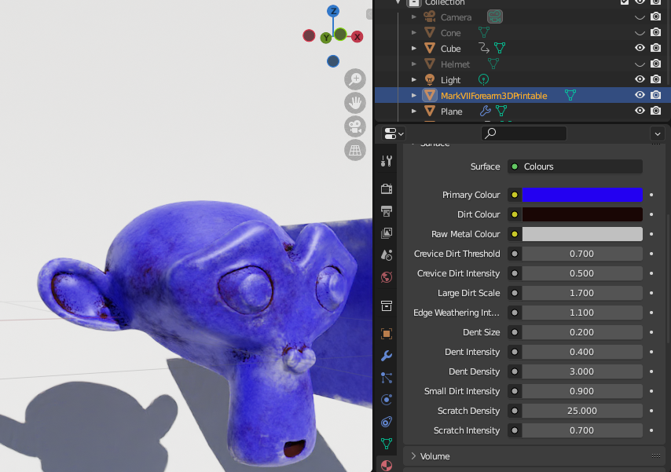Open the Particles properties tab
Viewport: 671px width, 472px height.
point(387,378)
